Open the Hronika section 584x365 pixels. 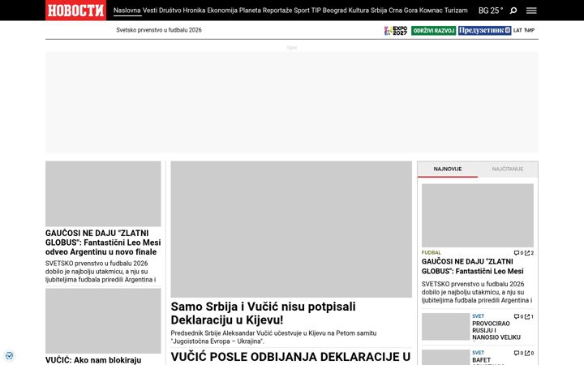tap(194, 11)
